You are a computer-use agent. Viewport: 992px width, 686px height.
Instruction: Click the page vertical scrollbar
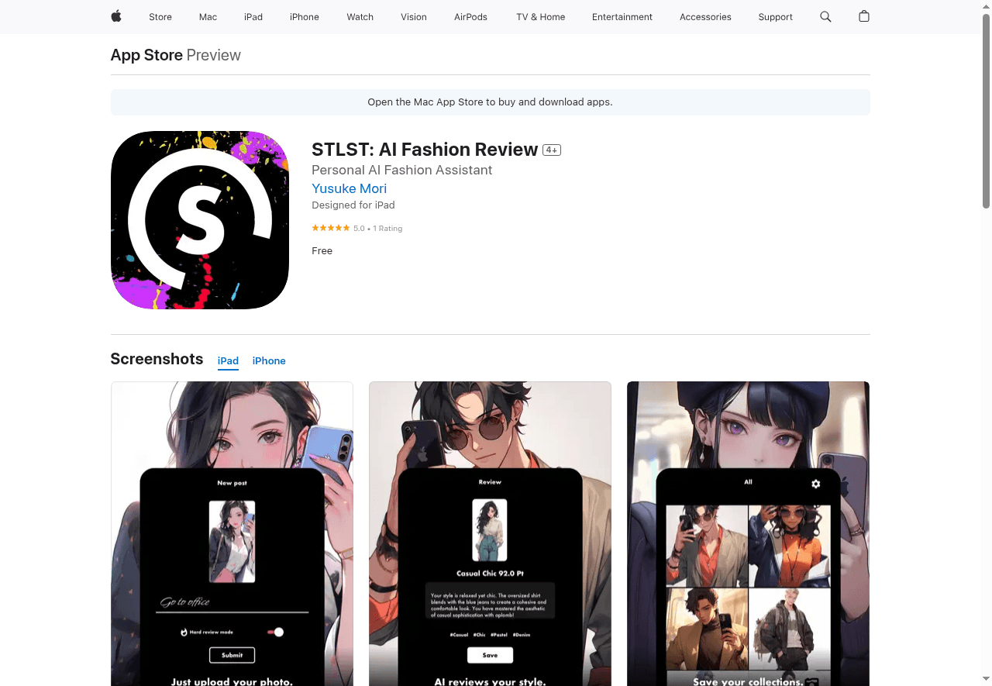click(x=986, y=116)
